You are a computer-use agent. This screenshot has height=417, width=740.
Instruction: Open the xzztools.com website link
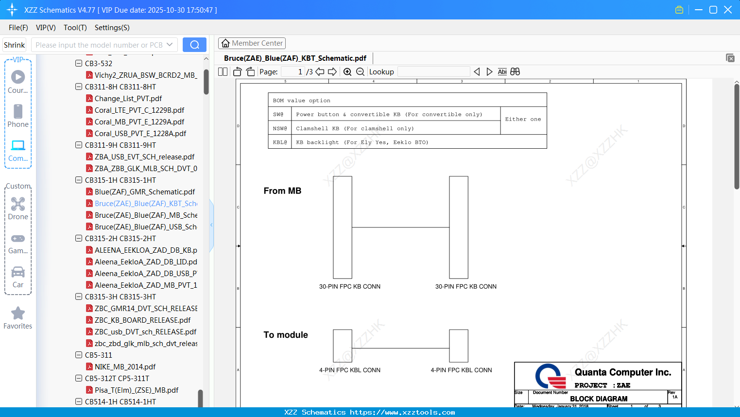pyautogui.click(x=402, y=412)
